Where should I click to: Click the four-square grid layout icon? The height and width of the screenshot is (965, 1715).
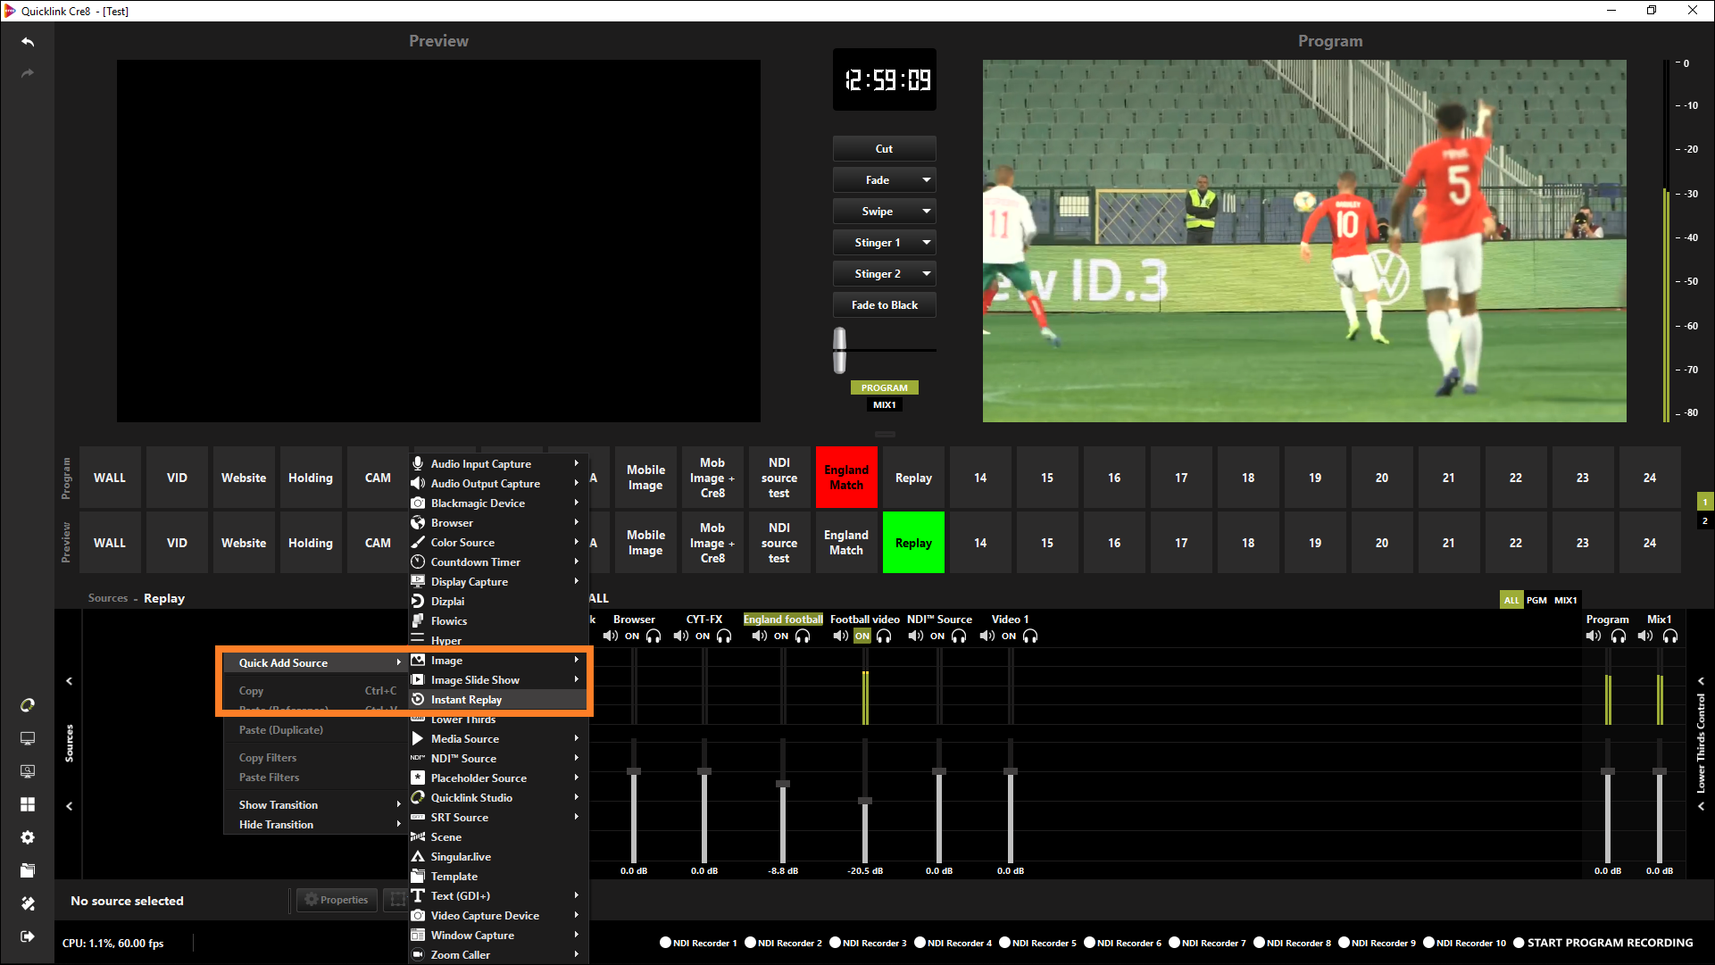28,804
